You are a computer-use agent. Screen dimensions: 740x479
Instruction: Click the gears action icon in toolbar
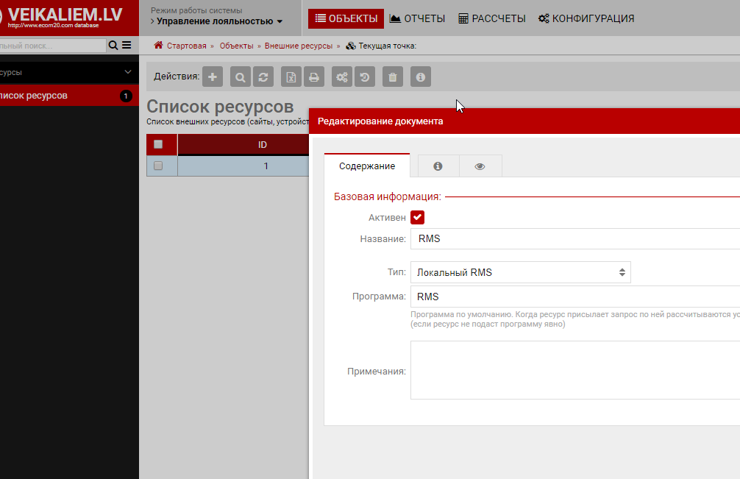coord(342,77)
